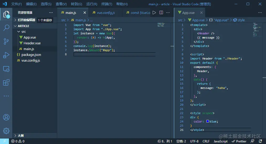Open more actions for left editor group

click(x=168, y=13)
